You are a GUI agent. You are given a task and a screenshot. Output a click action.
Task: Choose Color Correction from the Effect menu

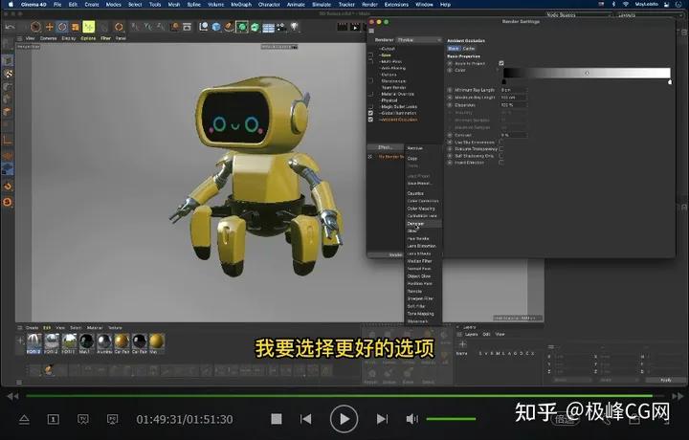(423, 201)
